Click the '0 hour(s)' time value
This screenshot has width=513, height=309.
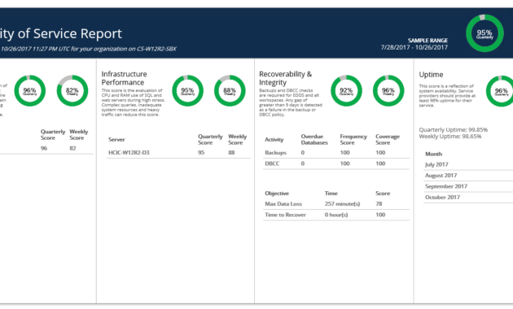336,215
